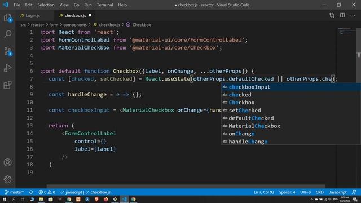
Task: Select the Checkbox suggestion
Action: click(291, 103)
